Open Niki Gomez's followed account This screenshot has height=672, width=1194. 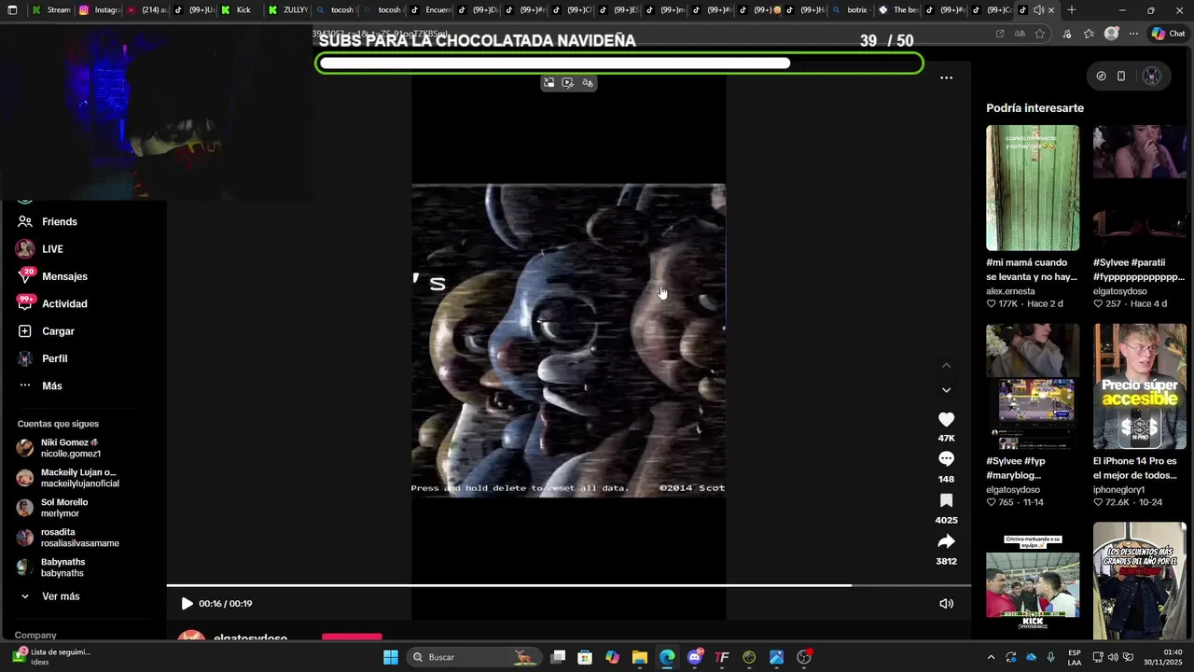pyautogui.click(x=60, y=448)
